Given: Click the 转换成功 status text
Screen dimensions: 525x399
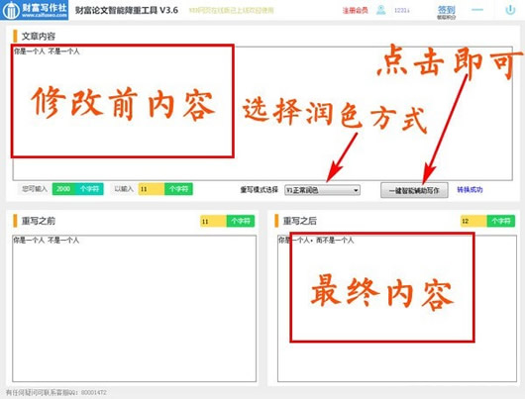Looking at the screenshot, I should tap(470, 190).
